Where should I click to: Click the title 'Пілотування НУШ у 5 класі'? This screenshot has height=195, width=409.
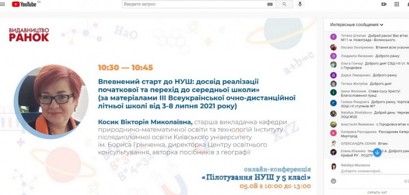pos(257,178)
